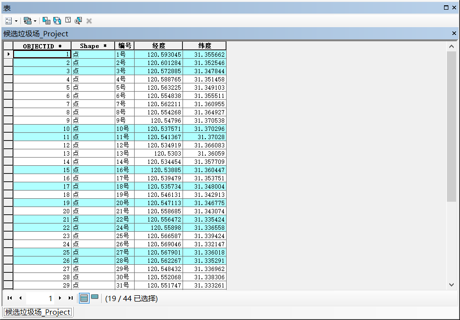Image resolution: width=460 pixels, height=320 pixels.
Task: Close the 候选垃圾场_Project table pane
Action: tap(454, 33)
